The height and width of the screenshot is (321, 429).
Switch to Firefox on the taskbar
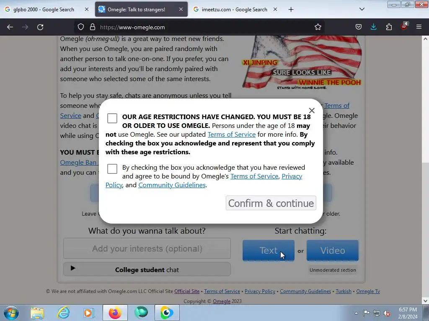115,313
